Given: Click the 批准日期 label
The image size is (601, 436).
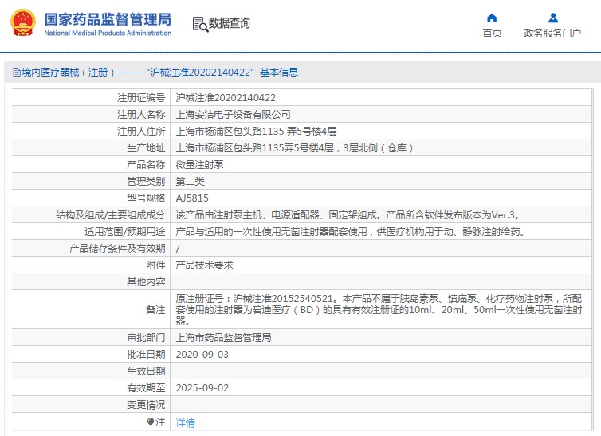Looking at the screenshot, I should coord(146,355).
